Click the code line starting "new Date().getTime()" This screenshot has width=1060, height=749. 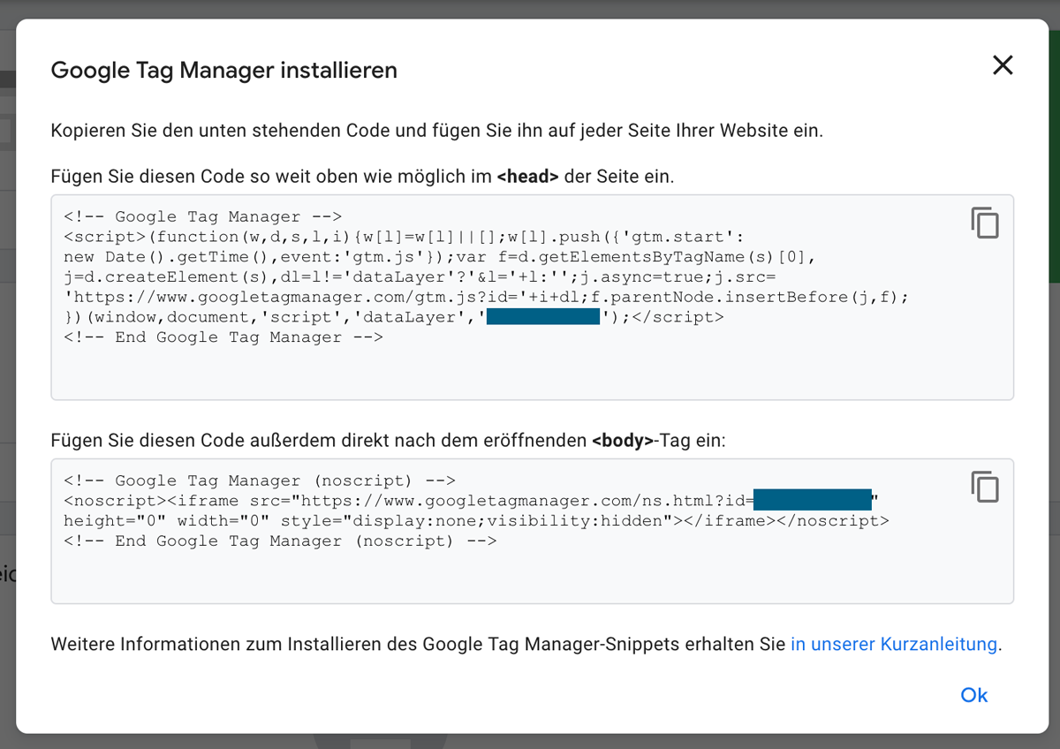click(437, 257)
